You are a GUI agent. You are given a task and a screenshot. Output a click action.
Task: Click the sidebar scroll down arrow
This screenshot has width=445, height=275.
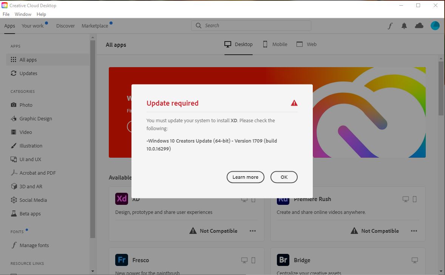93,271
